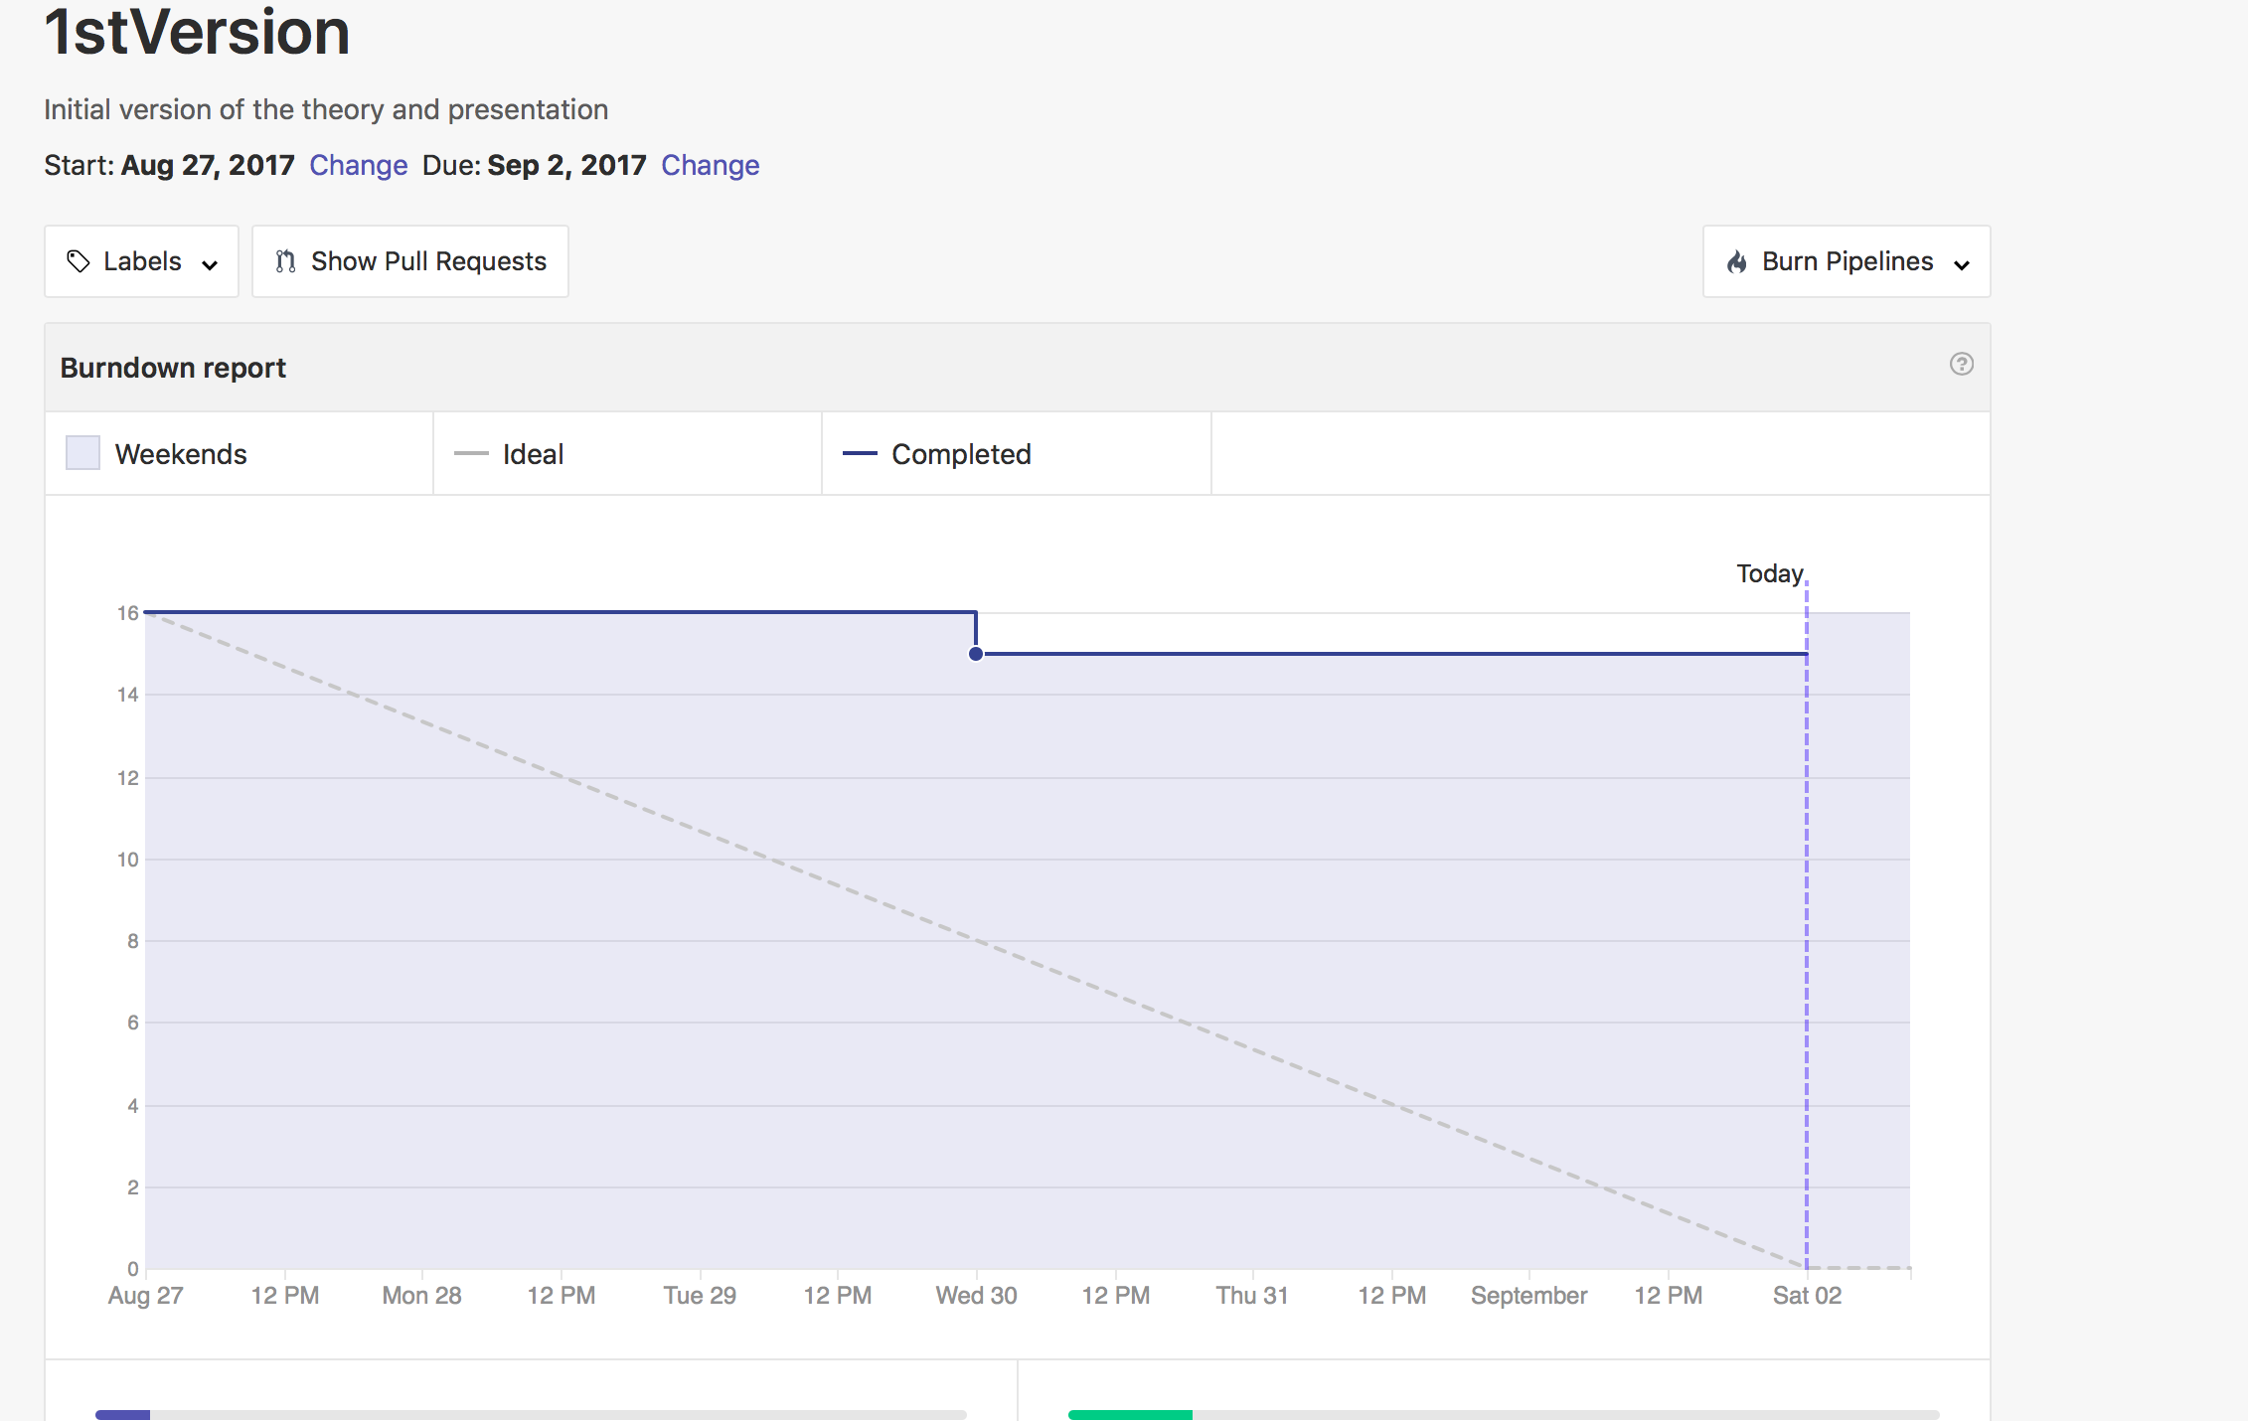Click the Thu 31 axis label
Viewport: 2248px width, 1421px height.
click(x=1252, y=1296)
